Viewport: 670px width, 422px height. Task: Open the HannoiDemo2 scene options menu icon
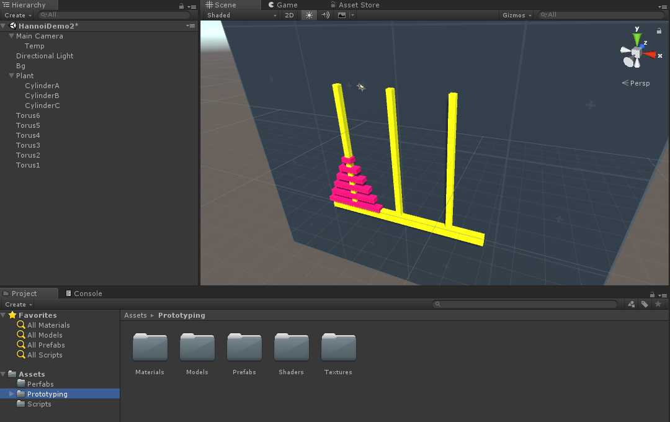tap(190, 25)
